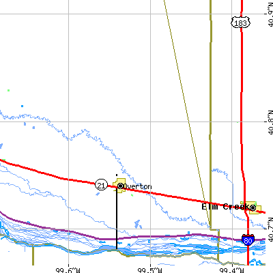The image size is (273, 273).
Task: Click the 40.7°N latitude label
Action: pyautogui.click(x=270, y=229)
